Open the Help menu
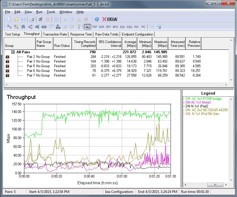The height and width of the screenshot is (197, 237). 80,12
